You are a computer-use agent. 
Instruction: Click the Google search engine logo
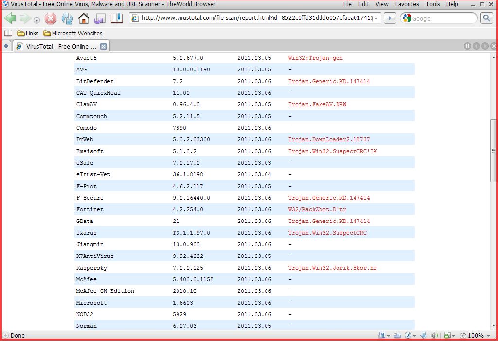(x=407, y=18)
